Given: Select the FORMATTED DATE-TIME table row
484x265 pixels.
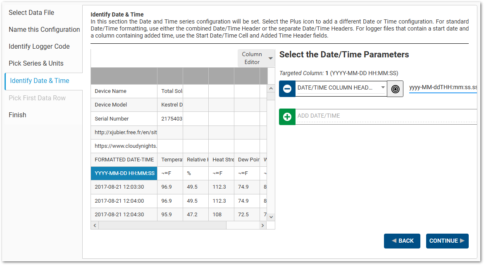Looking at the screenshot, I should (124, 159).
